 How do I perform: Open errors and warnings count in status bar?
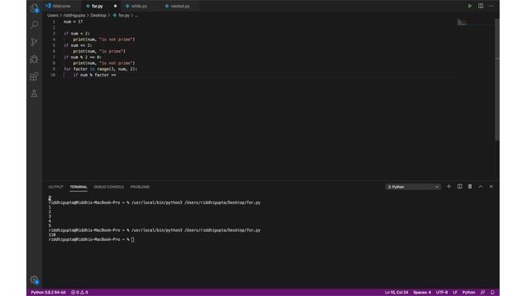79,293
